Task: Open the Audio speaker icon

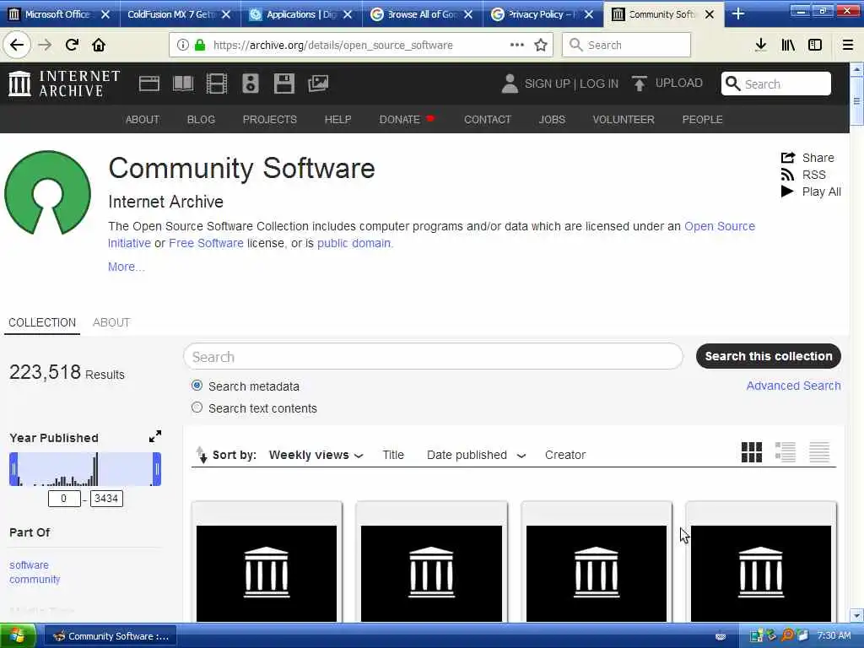Action: 250,84
